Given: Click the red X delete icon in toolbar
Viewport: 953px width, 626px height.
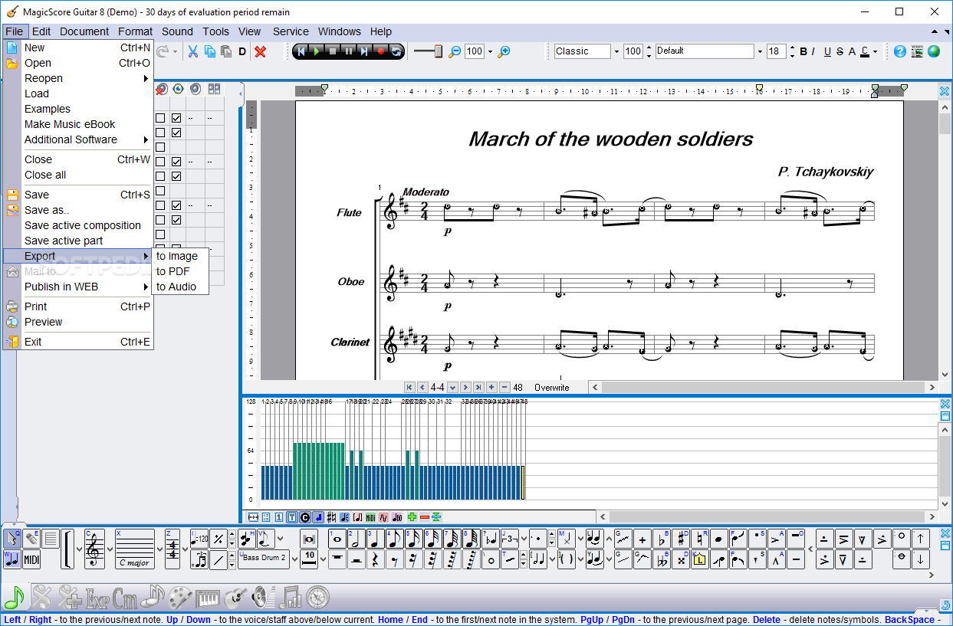Looking at the screenshot, I should coord(261,51).
